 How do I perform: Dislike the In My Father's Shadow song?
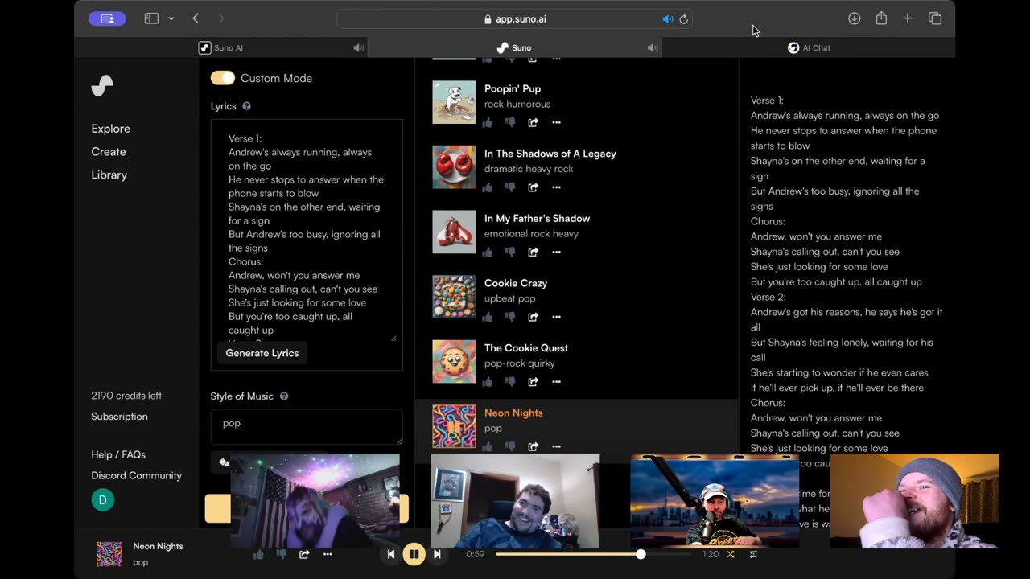coord(509,252)
